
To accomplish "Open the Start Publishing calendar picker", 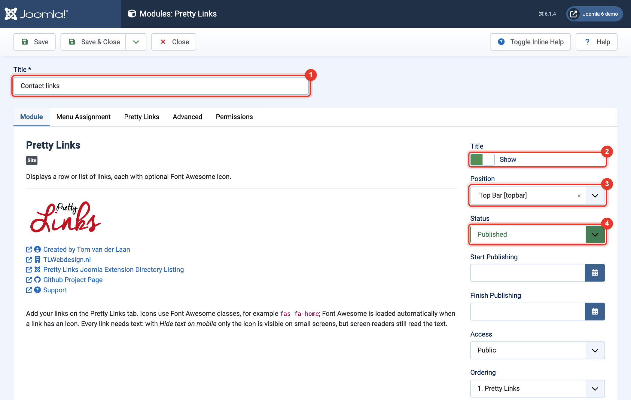I will click(x=595, y=273).
